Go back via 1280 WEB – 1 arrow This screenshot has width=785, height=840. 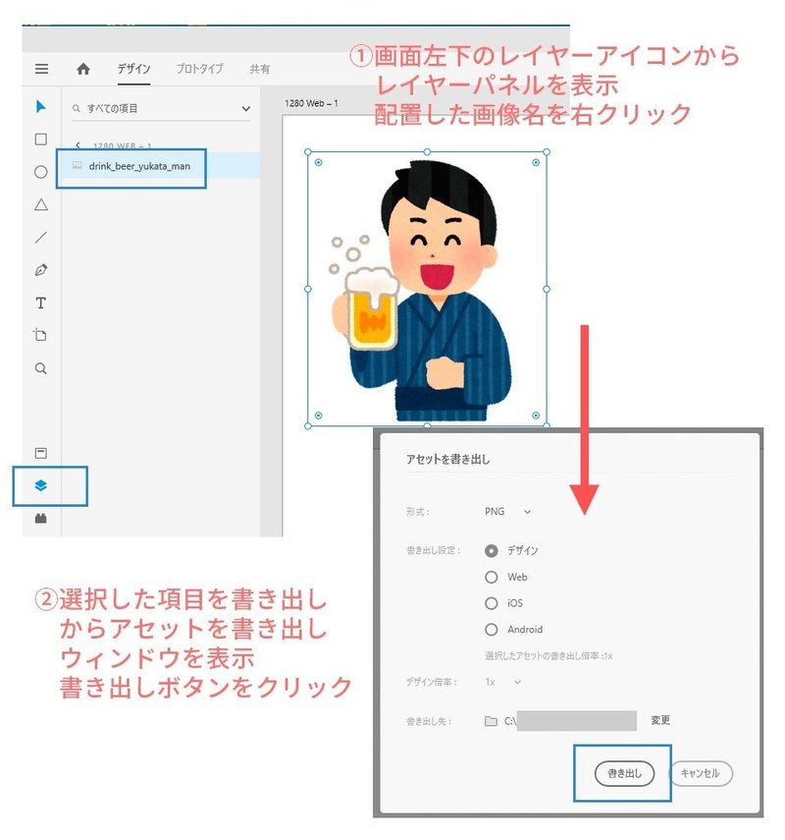coord(78,145)
